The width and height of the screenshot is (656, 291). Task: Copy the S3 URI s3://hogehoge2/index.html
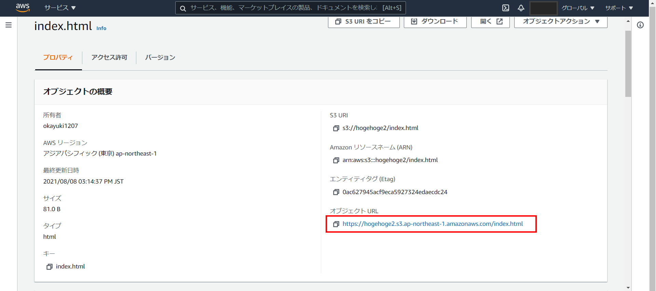tap(336, 128)
